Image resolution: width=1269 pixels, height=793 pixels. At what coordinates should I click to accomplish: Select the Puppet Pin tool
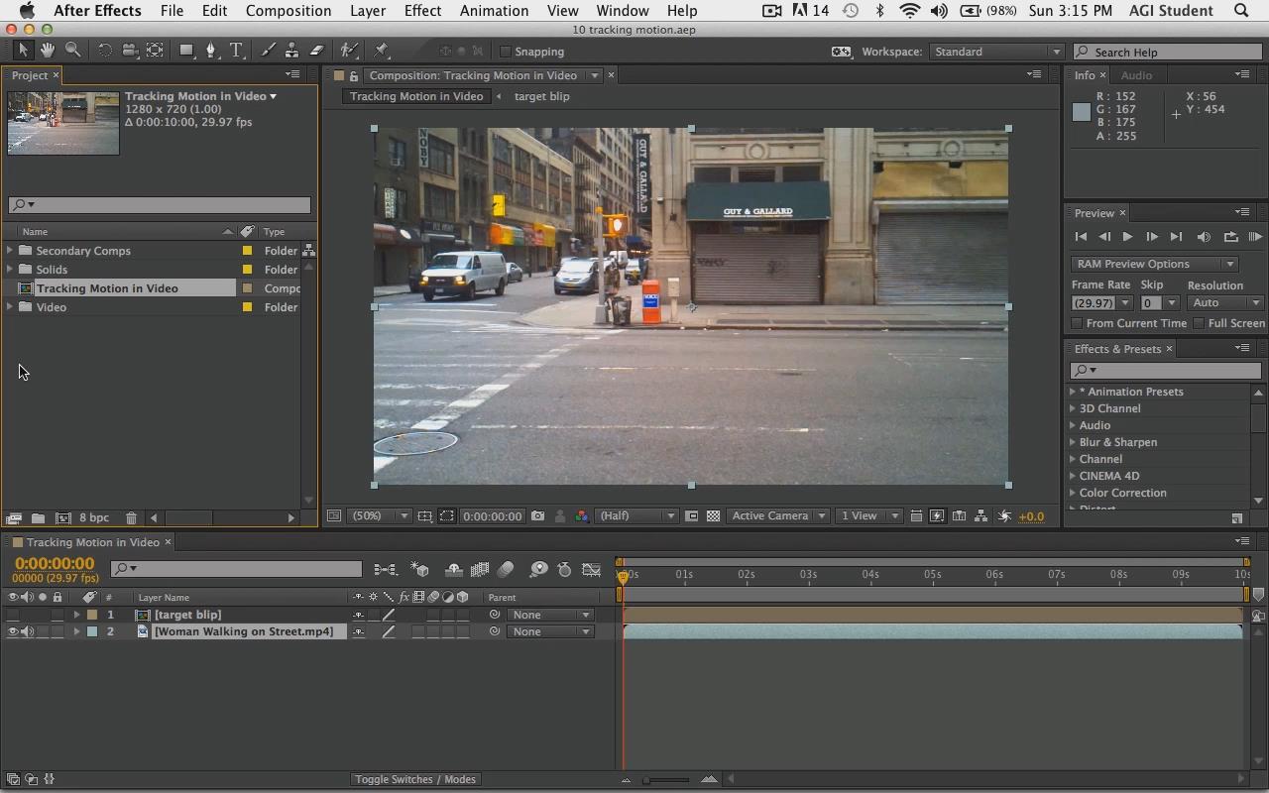pos(382,51)
